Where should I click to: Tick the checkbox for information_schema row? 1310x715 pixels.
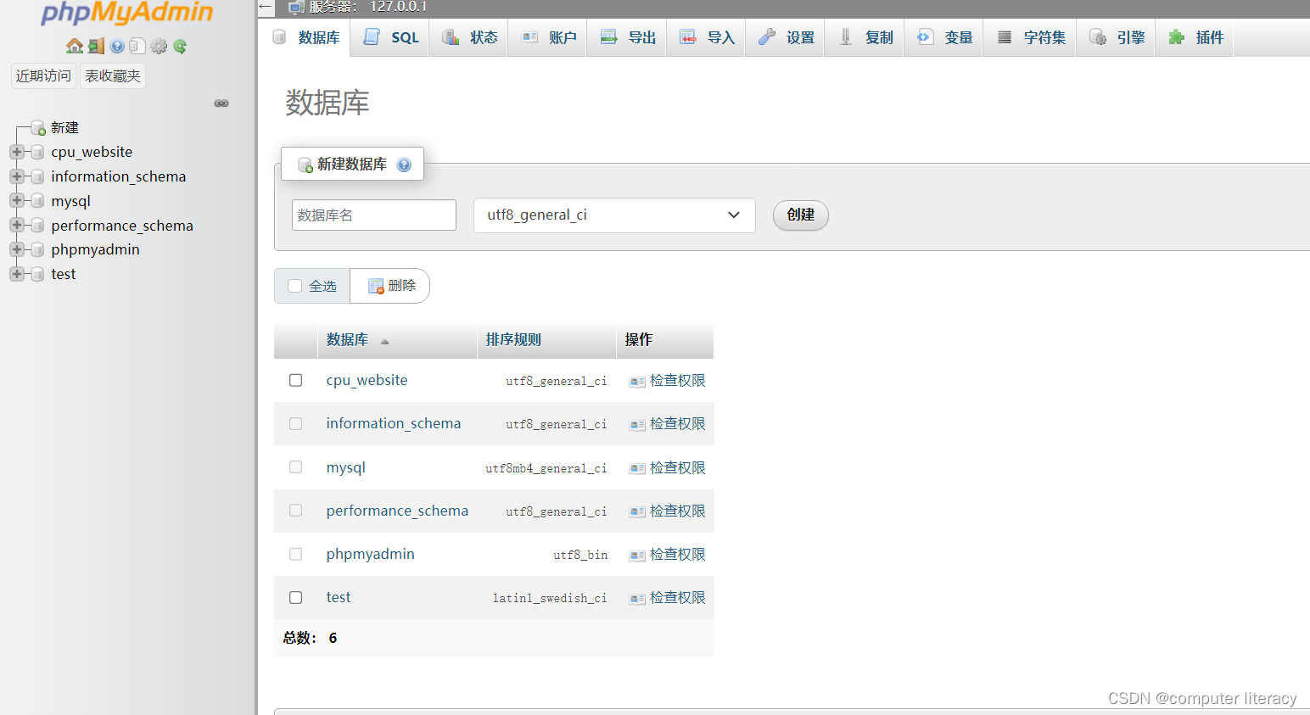[295, 423]
